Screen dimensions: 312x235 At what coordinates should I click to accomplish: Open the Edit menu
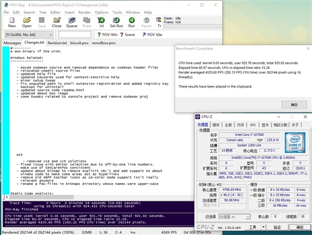tap(16, 13)
